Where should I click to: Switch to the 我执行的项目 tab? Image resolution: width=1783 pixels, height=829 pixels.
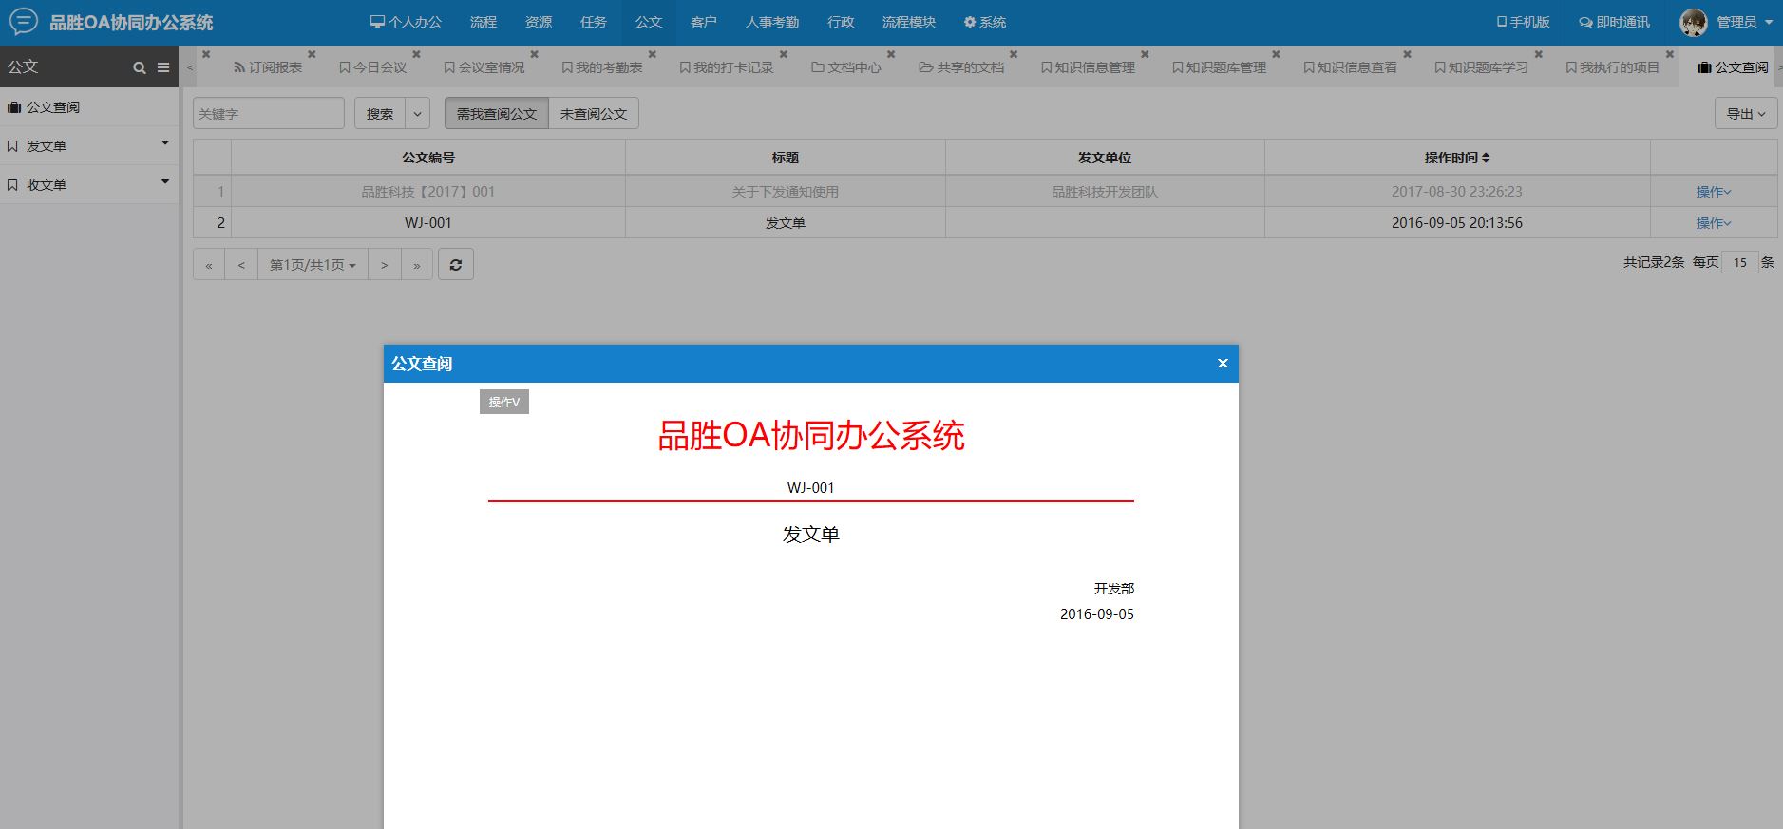[1613, 67]
